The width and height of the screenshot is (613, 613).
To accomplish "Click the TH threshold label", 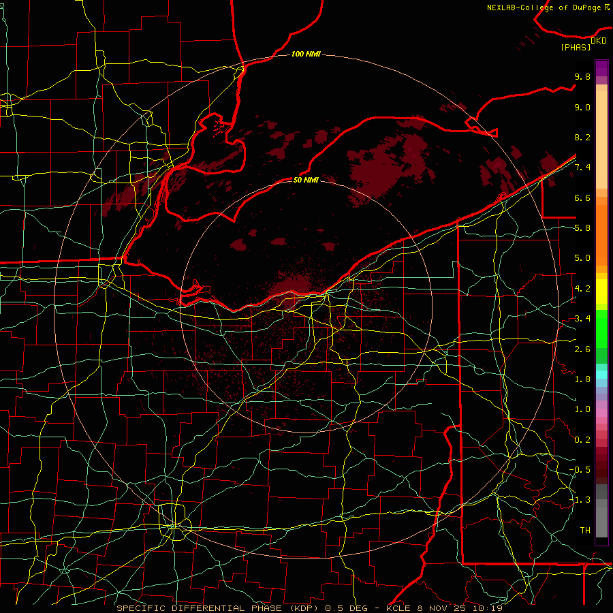I will pos(585,530).
